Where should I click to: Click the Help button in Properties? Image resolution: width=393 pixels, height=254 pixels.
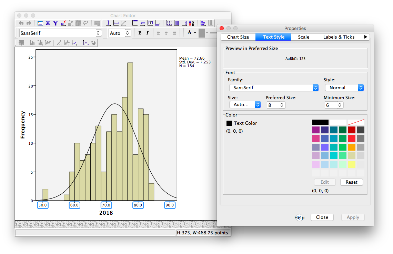pyautogui.click(x=299, y=217)
